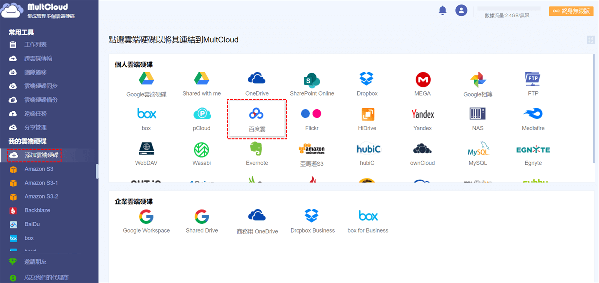Select Google Workspace business cloud

click(146, 216)
